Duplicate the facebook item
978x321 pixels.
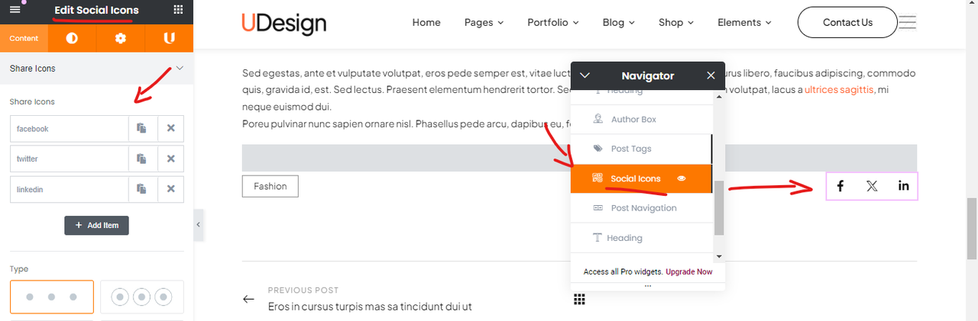[x=142, y=129]
